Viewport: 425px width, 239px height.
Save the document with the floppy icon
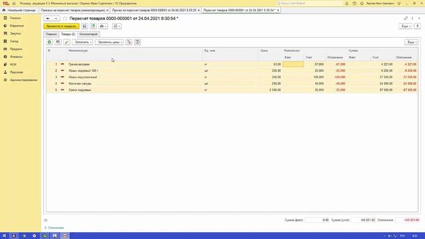click(x=84, y=27)
